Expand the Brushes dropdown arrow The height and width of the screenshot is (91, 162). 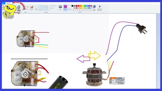click(x=32, y=10)
